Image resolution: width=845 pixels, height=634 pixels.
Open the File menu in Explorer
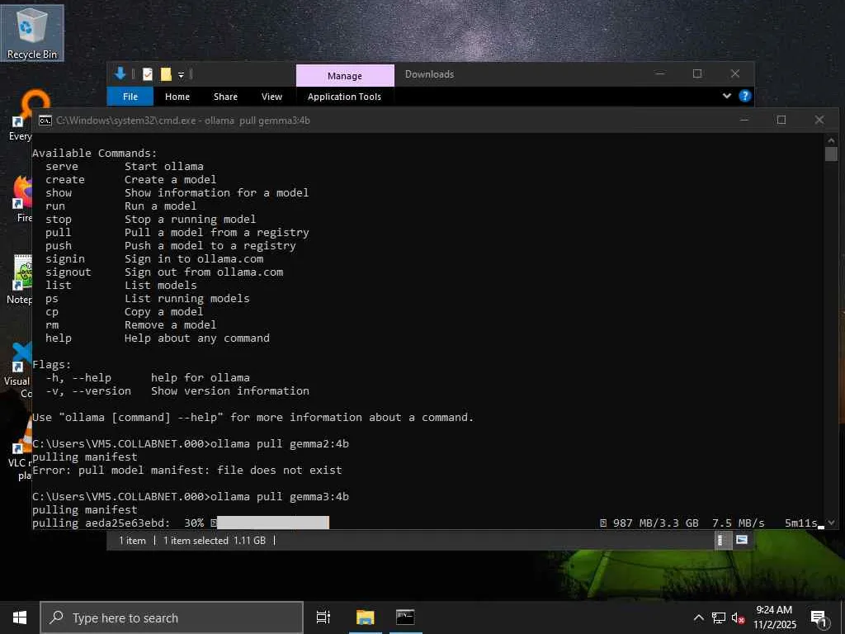(x=130, y=97)
